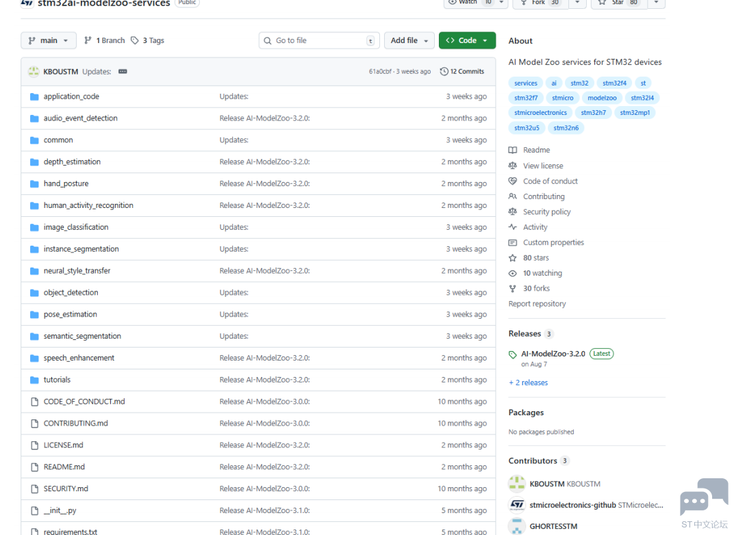Screen dimensions: 734x535
Task: Star the repository
Action: pos(619,2)
